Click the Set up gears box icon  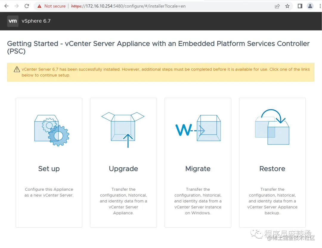[52, 130]
